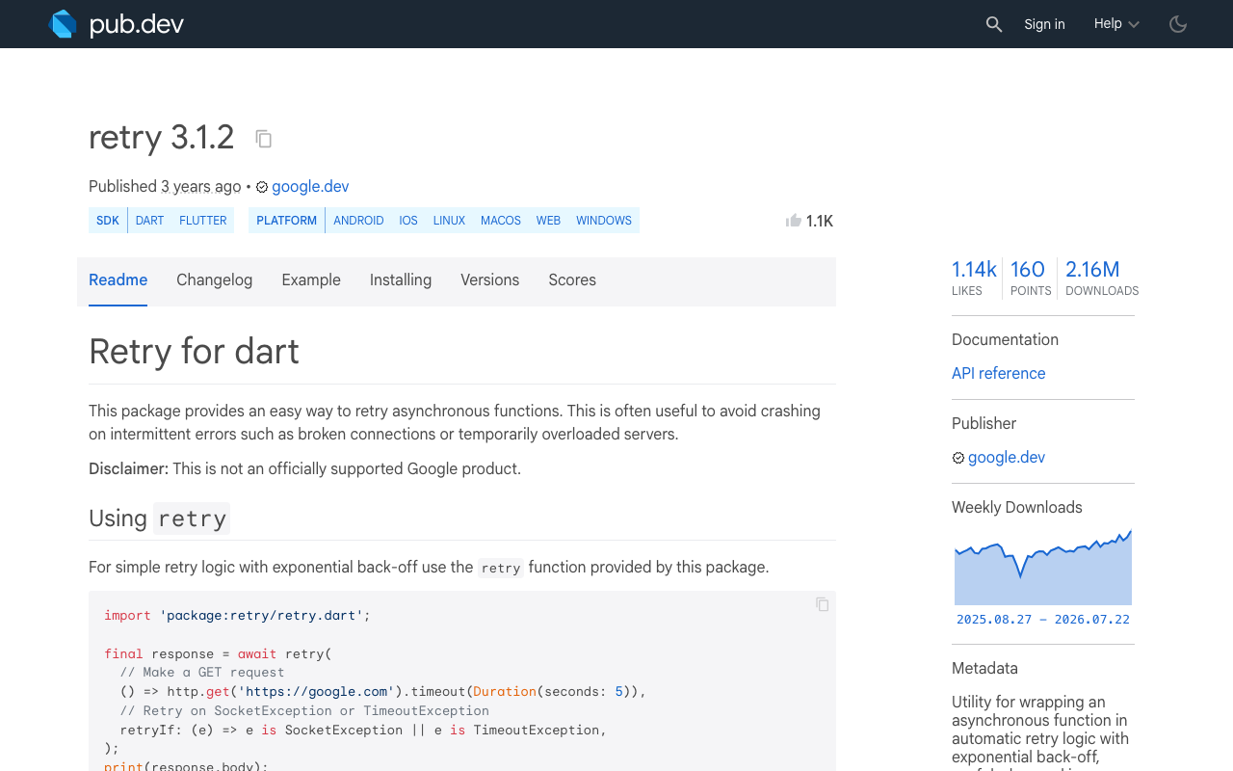Toggle dark mode moon icon
The height and width of the screenshot is (771, 1233).
1178,24
